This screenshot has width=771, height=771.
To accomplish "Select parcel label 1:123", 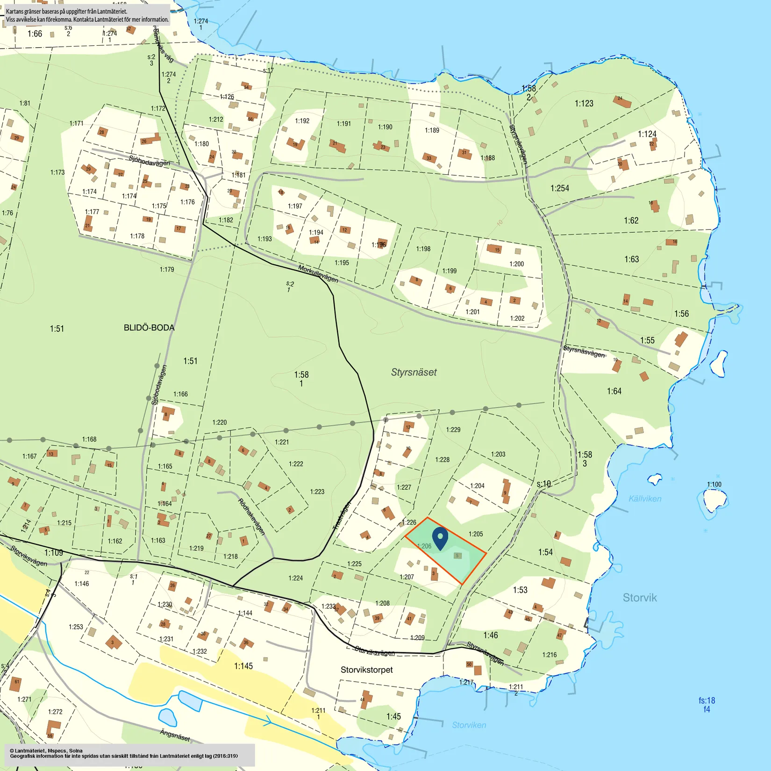I will [584, 103].
